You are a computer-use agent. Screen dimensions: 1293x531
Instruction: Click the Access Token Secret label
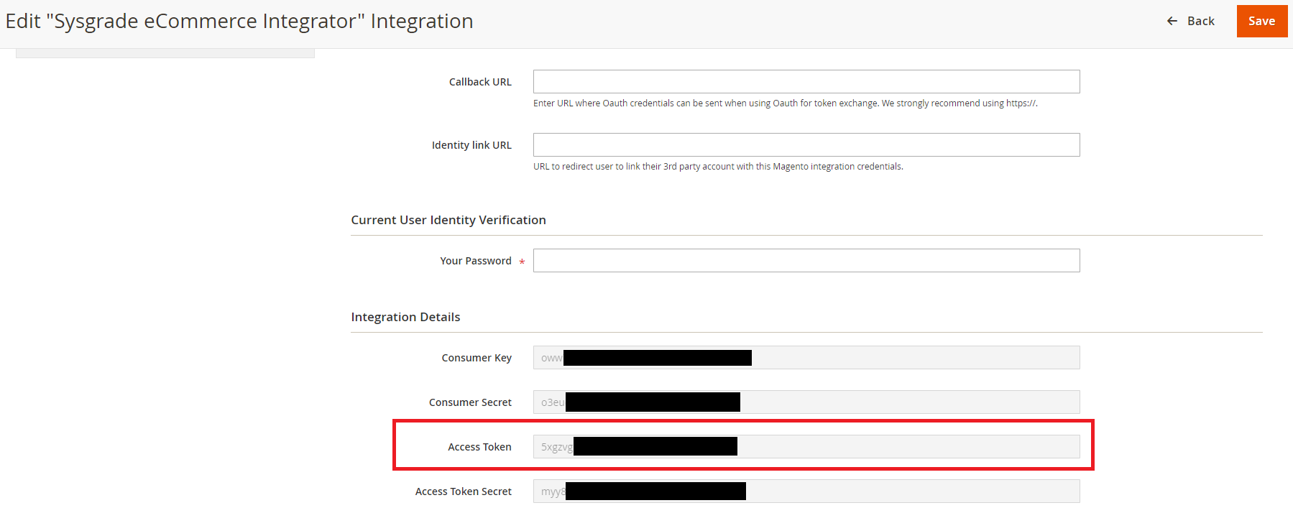click(464, 491)
